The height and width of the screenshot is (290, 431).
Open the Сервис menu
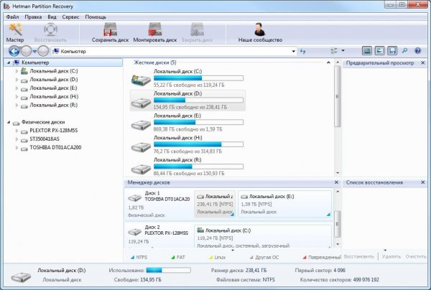click(70, 17)
